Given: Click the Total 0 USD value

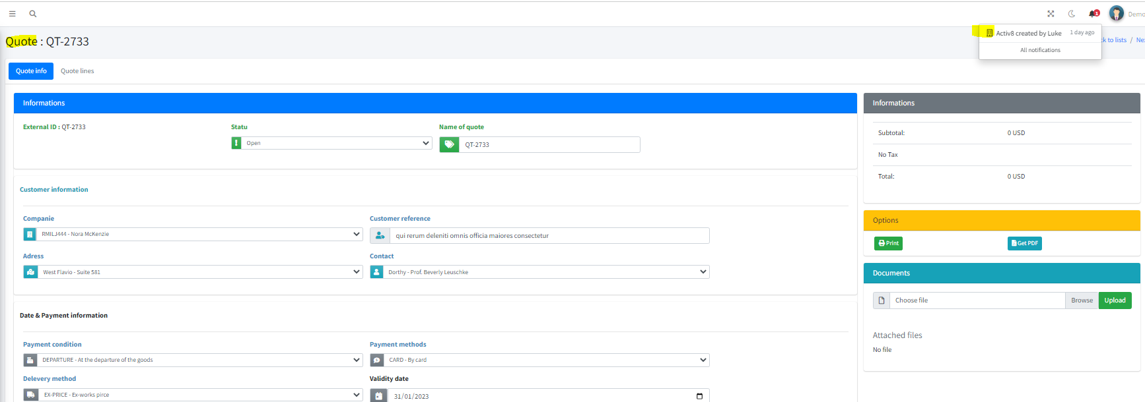Looking at the screenshot, I should [x=1016, y=177].
